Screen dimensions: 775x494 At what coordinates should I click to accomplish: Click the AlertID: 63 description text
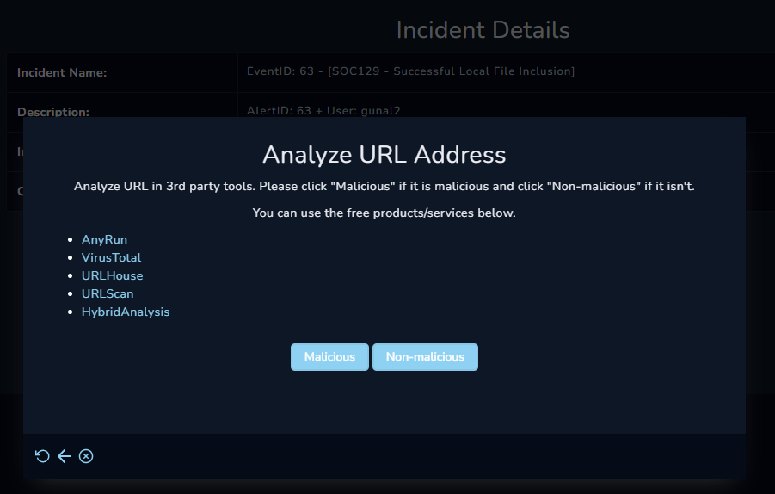(x=323, y=111)
